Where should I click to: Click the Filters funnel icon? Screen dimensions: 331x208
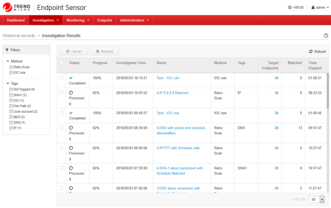tap(7, 50)
